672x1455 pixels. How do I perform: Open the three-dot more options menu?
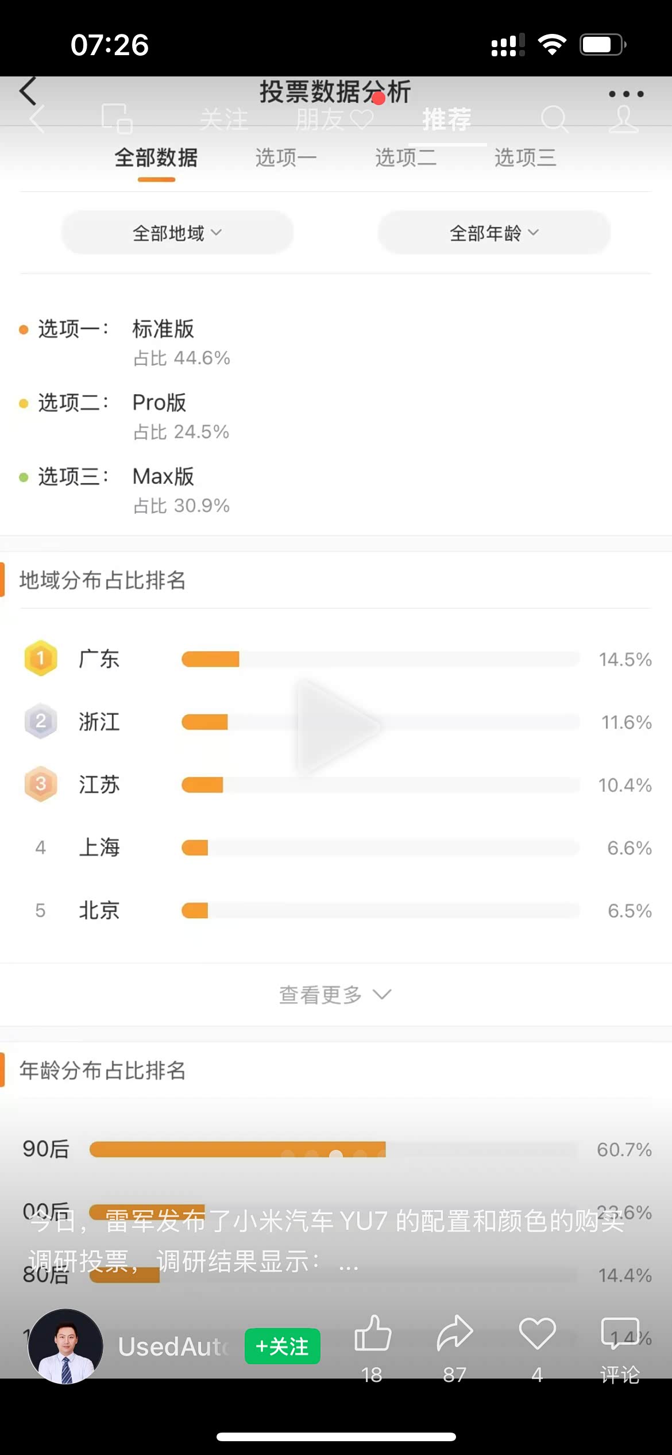coord(625,94)
